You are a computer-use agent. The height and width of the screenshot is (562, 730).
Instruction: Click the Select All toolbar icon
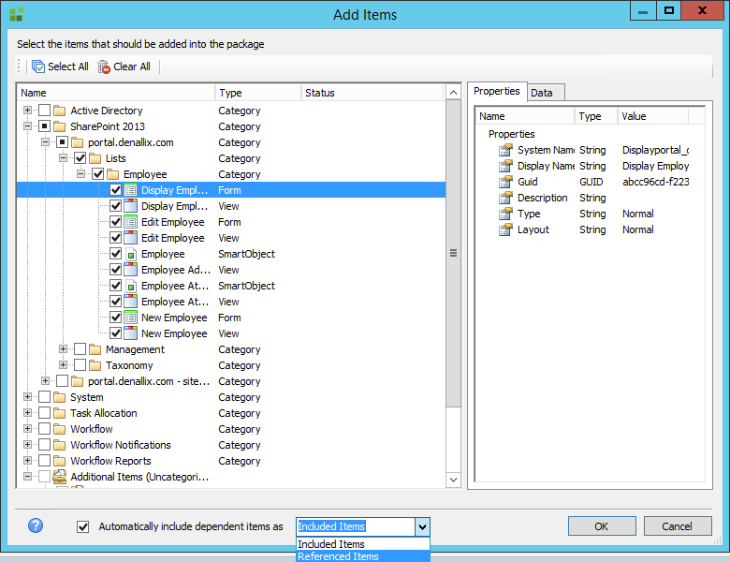[x=38, y=67]
